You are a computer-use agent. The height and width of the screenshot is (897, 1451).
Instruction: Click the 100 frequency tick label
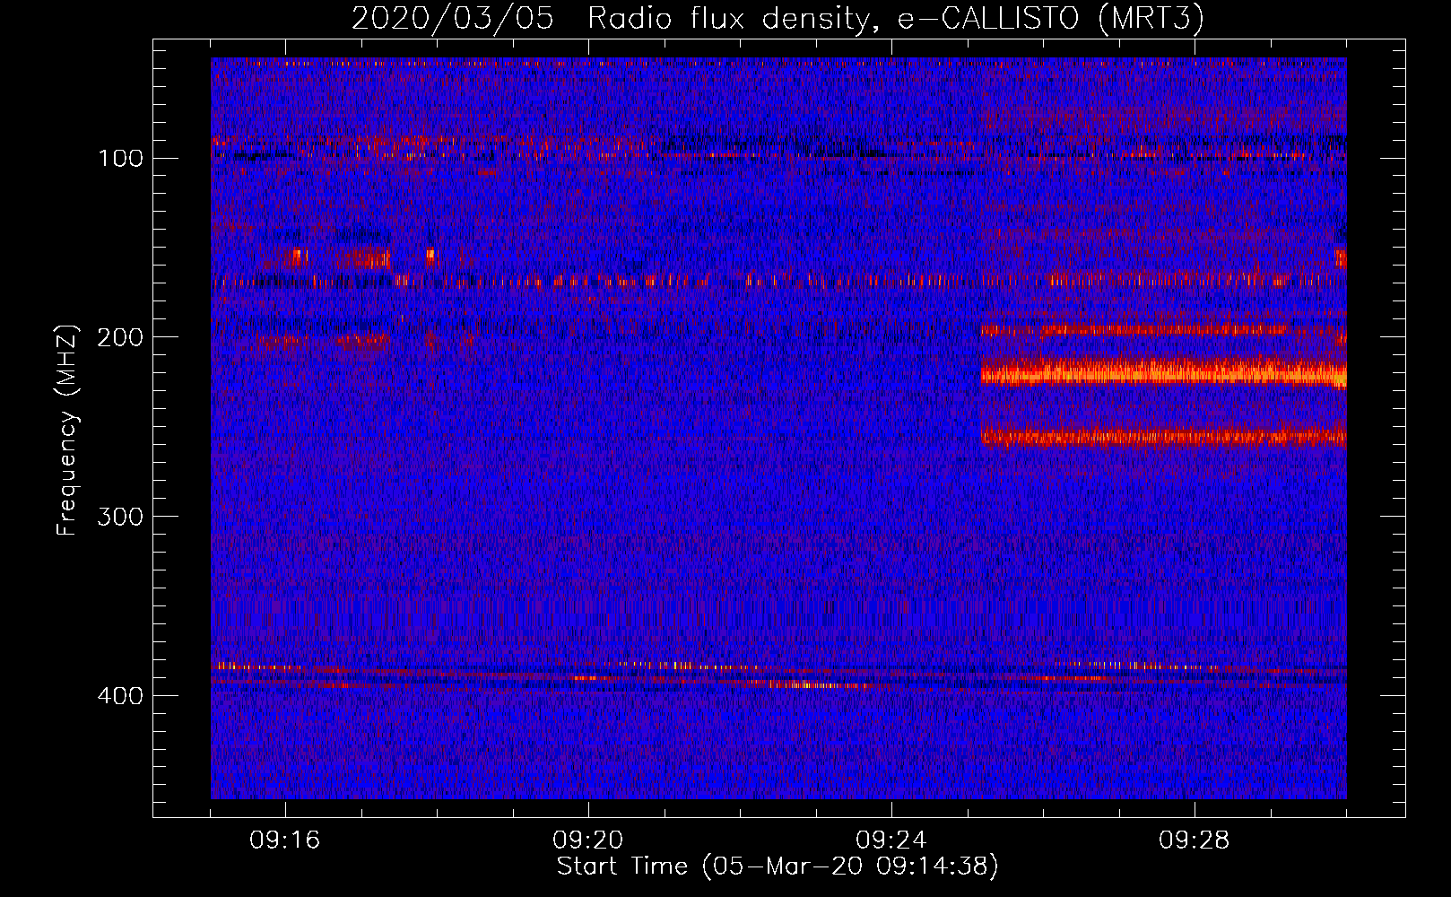click(x=121, y=159)
